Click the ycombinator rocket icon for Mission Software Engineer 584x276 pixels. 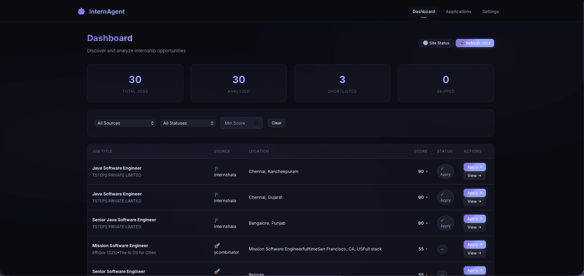coord(217,246)
